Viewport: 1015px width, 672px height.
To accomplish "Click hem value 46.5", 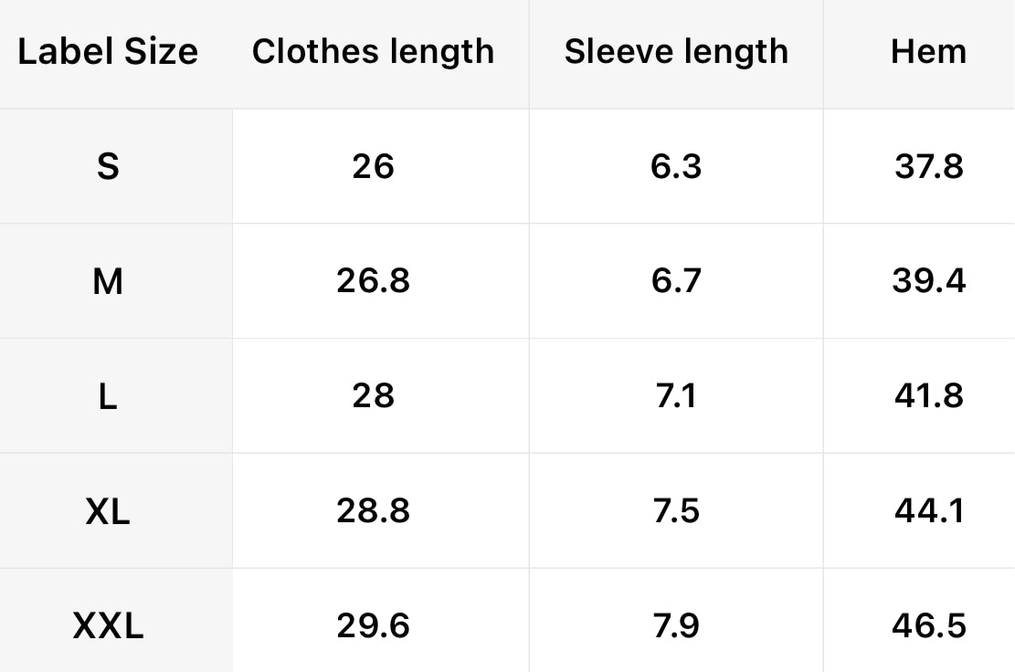I will [x=928, y=627].
